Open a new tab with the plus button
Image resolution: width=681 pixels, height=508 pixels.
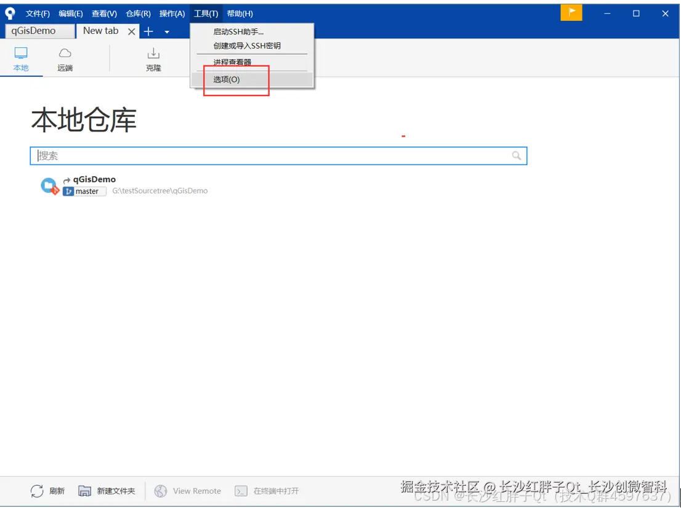tap(148, 31)
